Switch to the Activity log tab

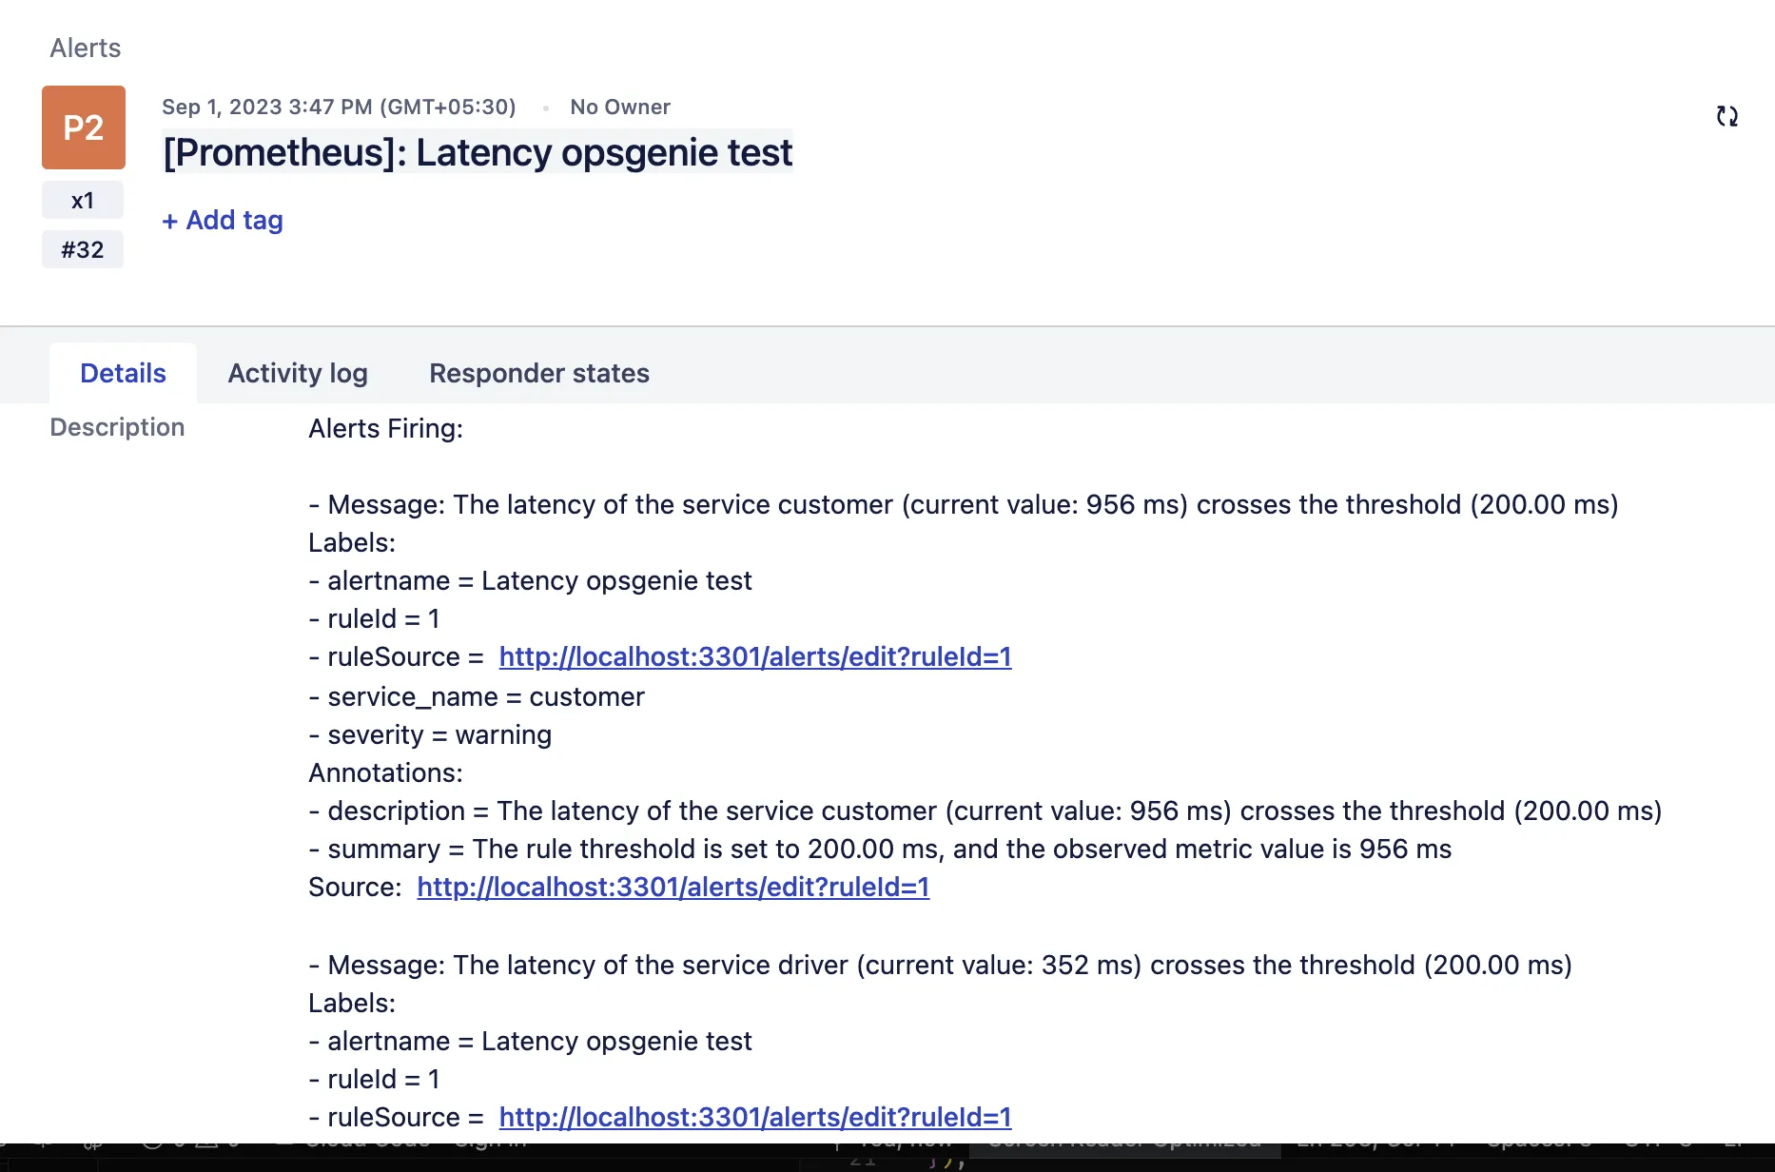[298, 373]
